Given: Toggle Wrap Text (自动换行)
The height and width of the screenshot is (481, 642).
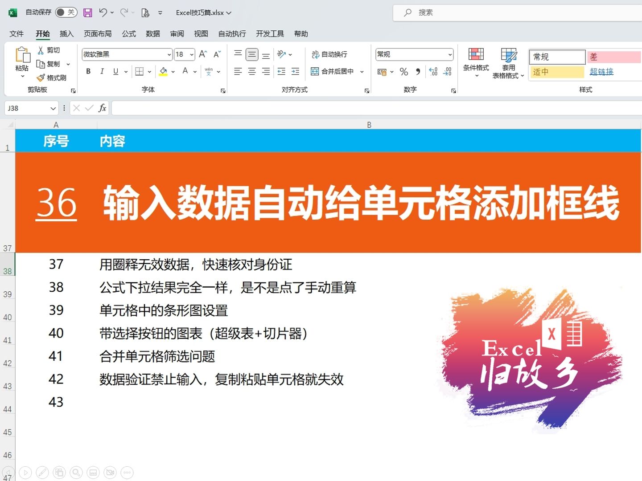Looking at the screenshot, I should coord(329,54).
